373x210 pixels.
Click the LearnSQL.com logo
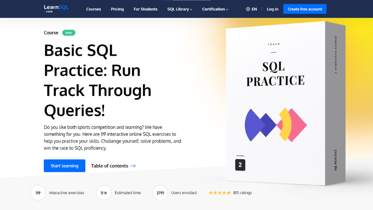click(56, 9)
